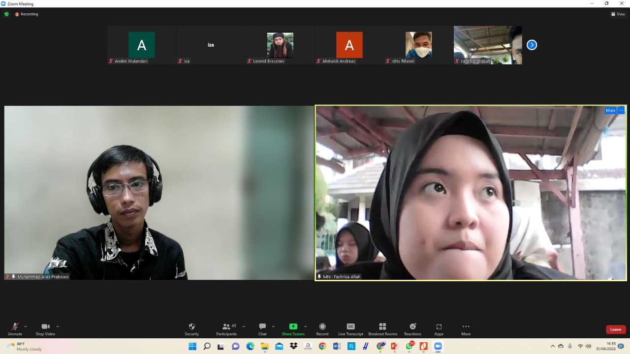Image resolution: width=630 pixels, height=354 pixels.
Task: Enable Live Transcript captions
Action: (350, 329)
